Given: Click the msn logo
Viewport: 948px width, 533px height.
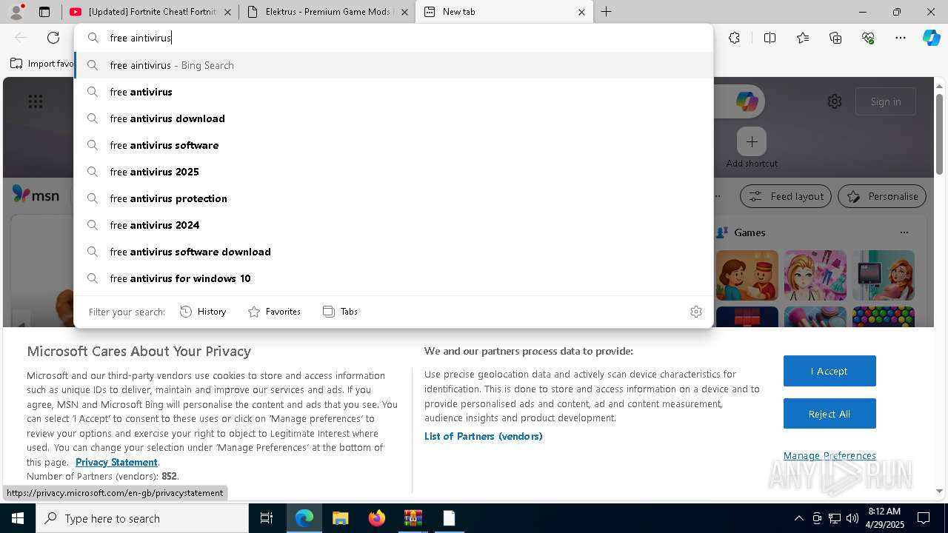Looking at the screenshot, I should click(x=36, y=195).
